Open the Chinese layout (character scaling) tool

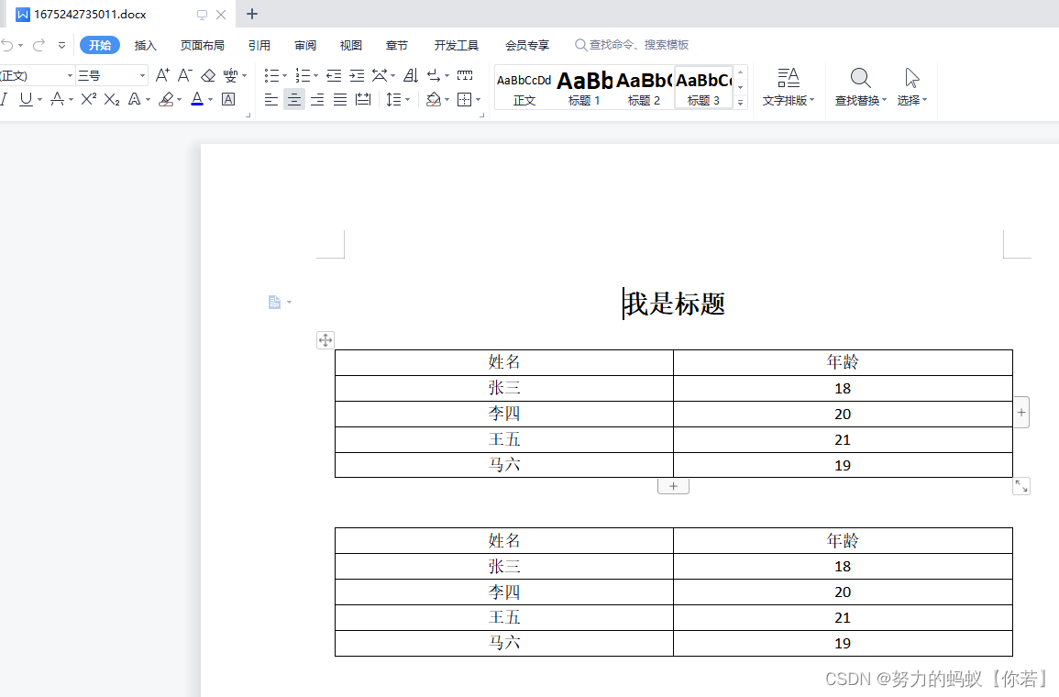coord(380,75)
